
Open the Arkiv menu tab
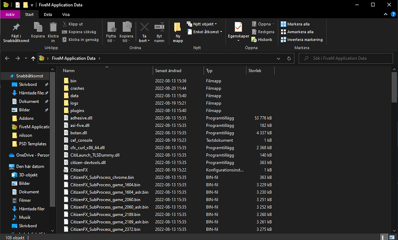tap(10, 14)
